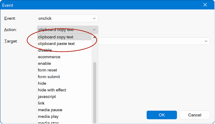The height and width of the screenshot is (124, 215).
Task: Choose 'disable' action from list
Action: (45, 50)
